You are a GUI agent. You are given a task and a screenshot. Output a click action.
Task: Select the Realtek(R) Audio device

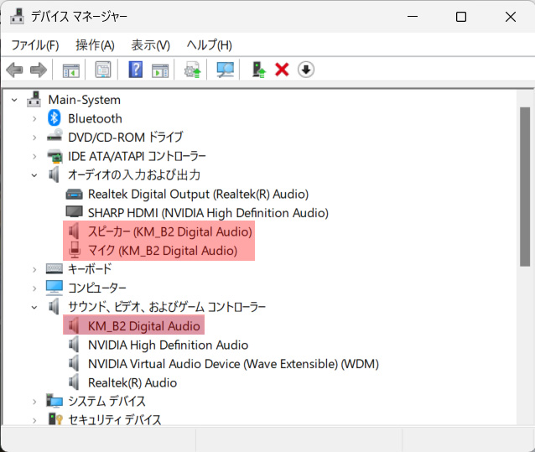pos(132,382)
